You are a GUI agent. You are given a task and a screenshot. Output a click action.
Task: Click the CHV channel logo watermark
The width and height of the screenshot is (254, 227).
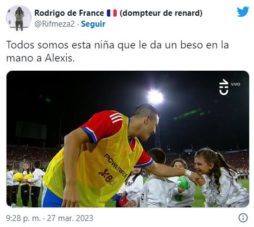[x=224, y=87]
